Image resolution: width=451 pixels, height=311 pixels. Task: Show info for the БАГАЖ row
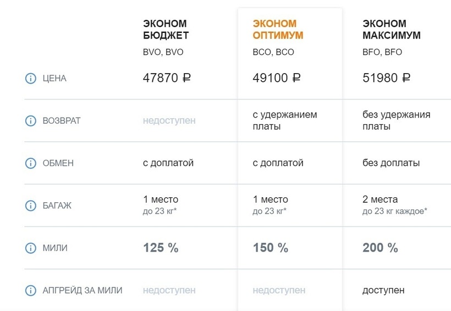point(30,206)
